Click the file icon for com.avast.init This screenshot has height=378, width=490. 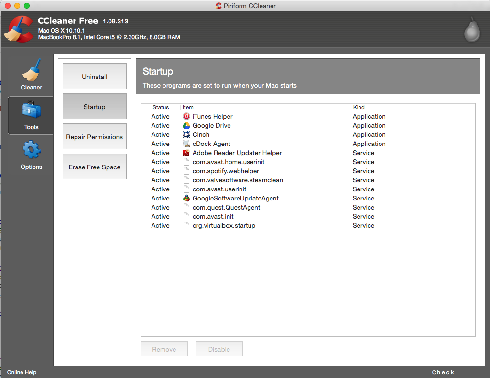click(x=186, y=216)
